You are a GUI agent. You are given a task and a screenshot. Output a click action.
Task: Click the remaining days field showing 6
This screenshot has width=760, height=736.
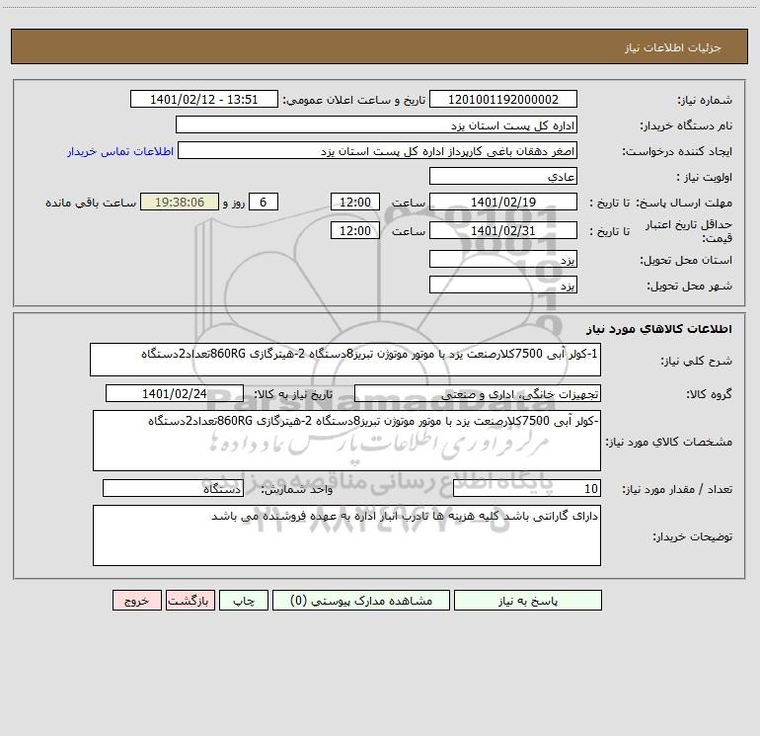pyautogui.click(x=264, y=202)
